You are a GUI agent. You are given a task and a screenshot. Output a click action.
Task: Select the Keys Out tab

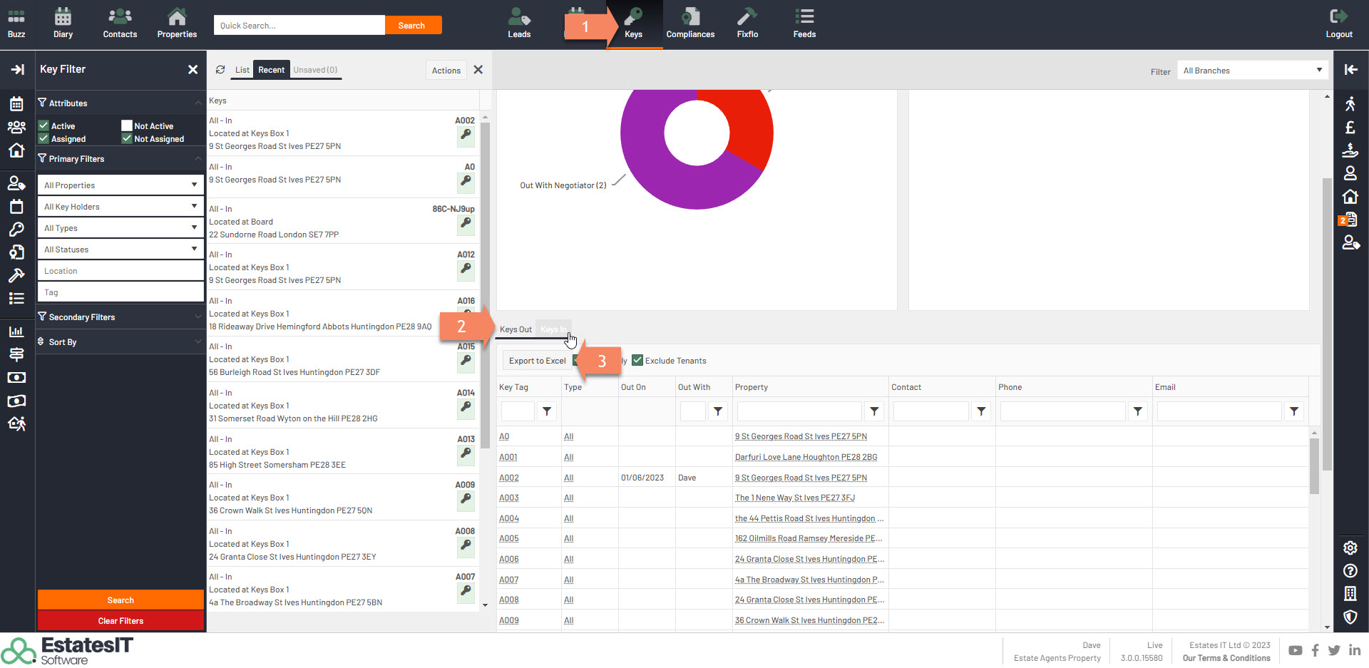tap(516, 329)
